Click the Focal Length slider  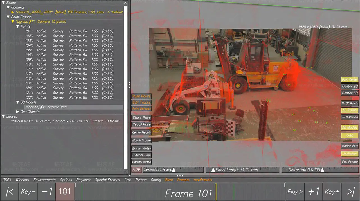pos(242,170)
